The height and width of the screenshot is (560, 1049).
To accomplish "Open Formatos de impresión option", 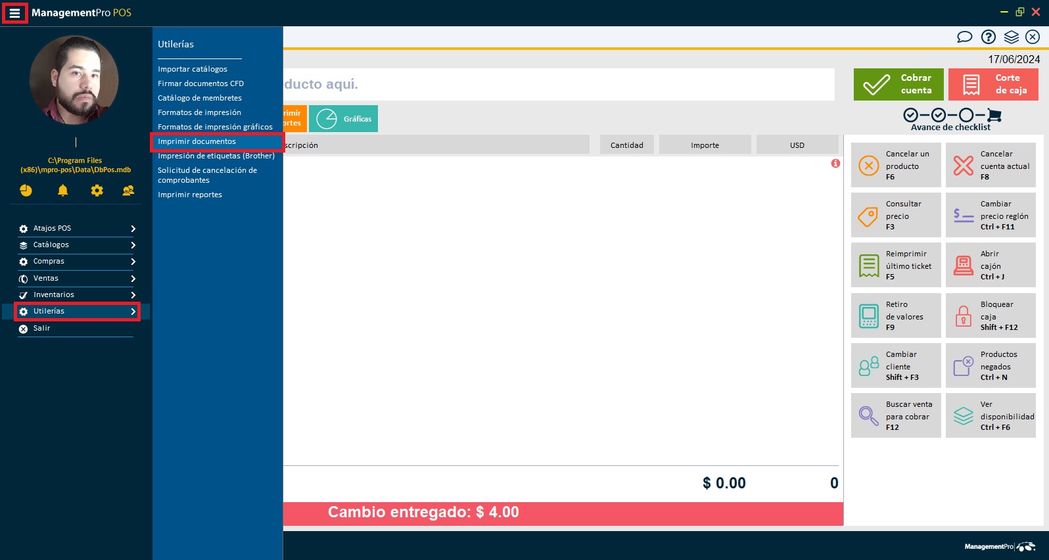I will point(199,112).
